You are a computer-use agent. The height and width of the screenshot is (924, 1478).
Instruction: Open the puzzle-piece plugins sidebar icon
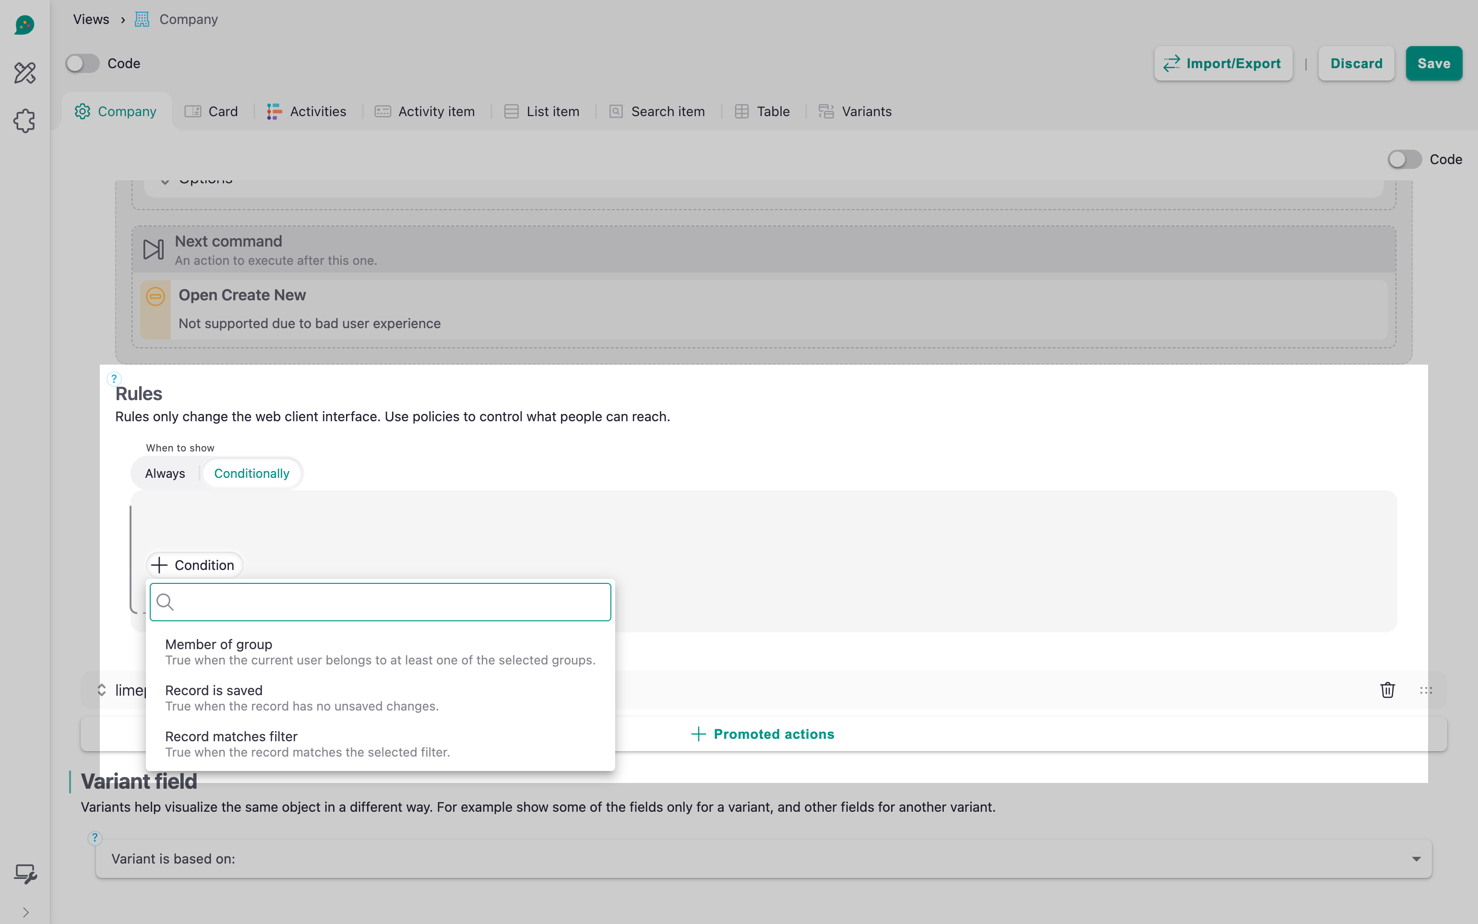pyautogui.click(x=24, y=120)
